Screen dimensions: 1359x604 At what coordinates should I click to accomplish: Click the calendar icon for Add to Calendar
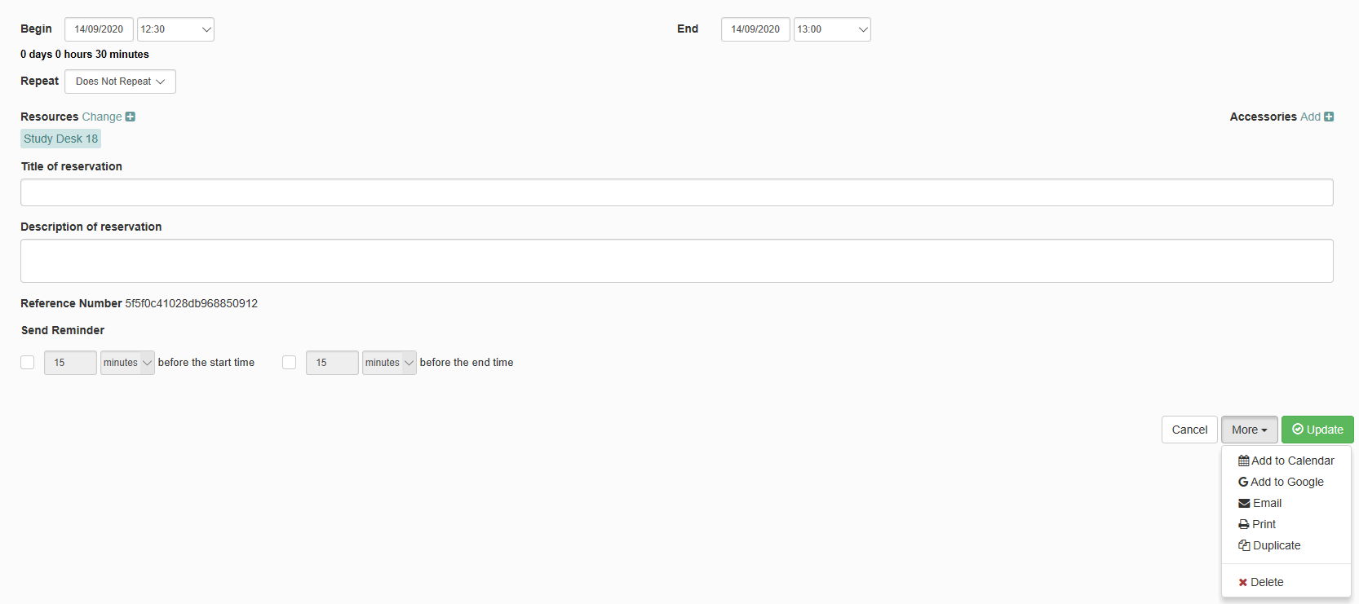[1243, 461]
